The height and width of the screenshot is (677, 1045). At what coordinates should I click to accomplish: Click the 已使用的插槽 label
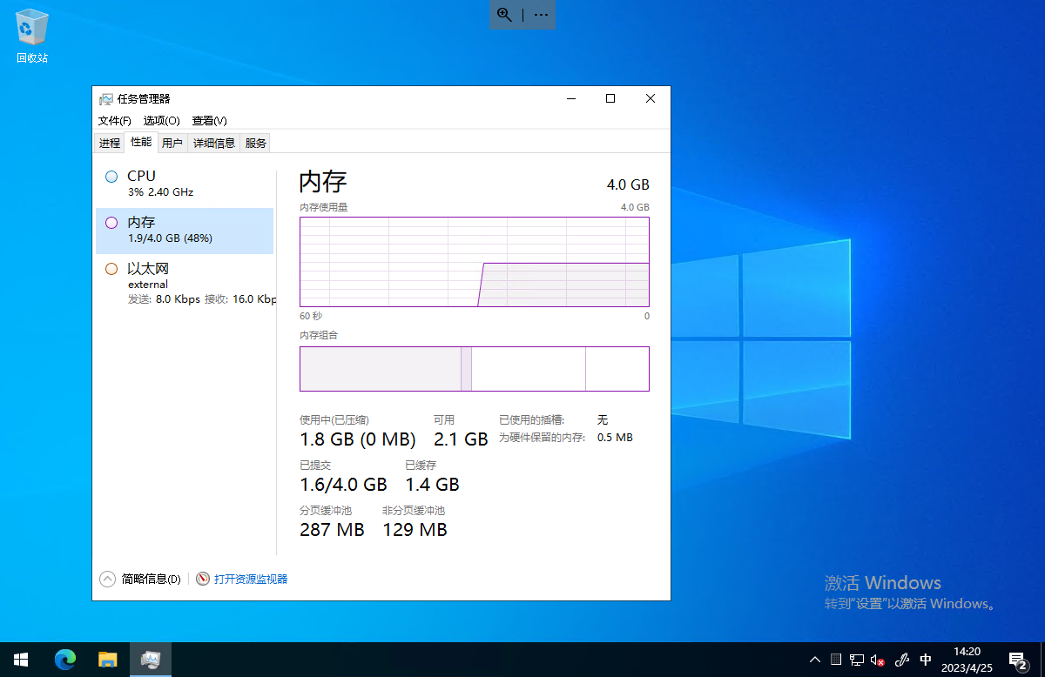(x=531, y=419)
